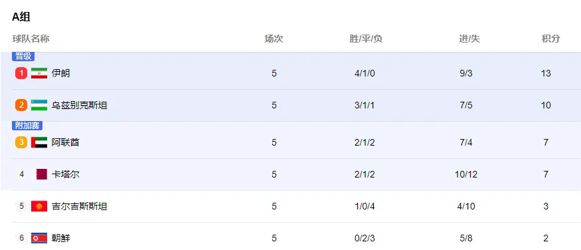581x250 pixels.
Task: Click the UAE flag icon
Action: 39,142
